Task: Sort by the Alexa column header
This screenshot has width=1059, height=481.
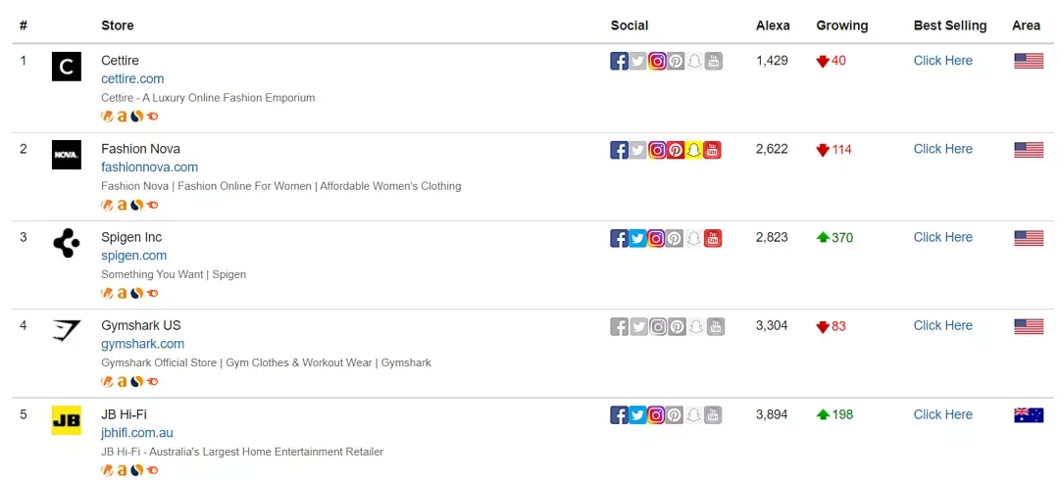Action: coord(772,25)
